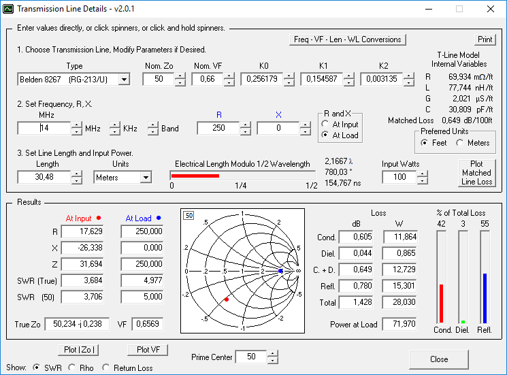Increase R value with up spinner
This screenshot has height=375, width=507.
pos(246,125)
